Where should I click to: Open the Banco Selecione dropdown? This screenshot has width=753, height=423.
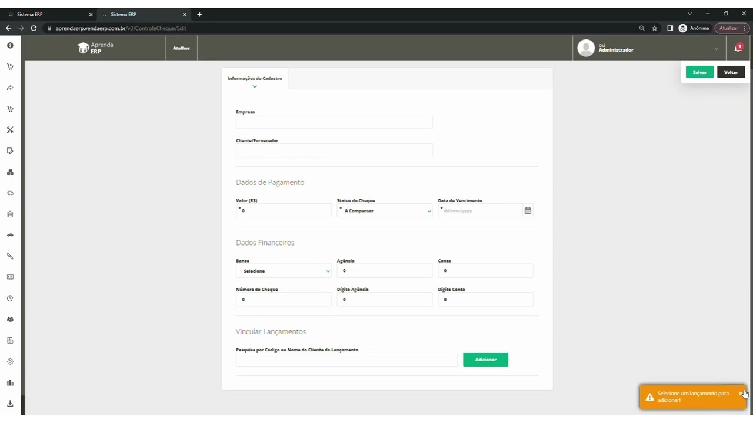coord(284,271)
